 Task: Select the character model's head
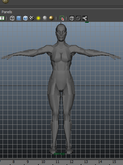(61, 32)
